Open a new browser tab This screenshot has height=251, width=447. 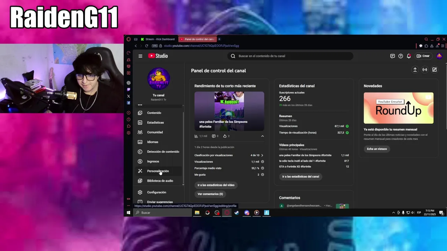219,39
